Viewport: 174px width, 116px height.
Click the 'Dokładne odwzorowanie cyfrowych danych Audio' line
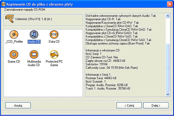point(121,16)
